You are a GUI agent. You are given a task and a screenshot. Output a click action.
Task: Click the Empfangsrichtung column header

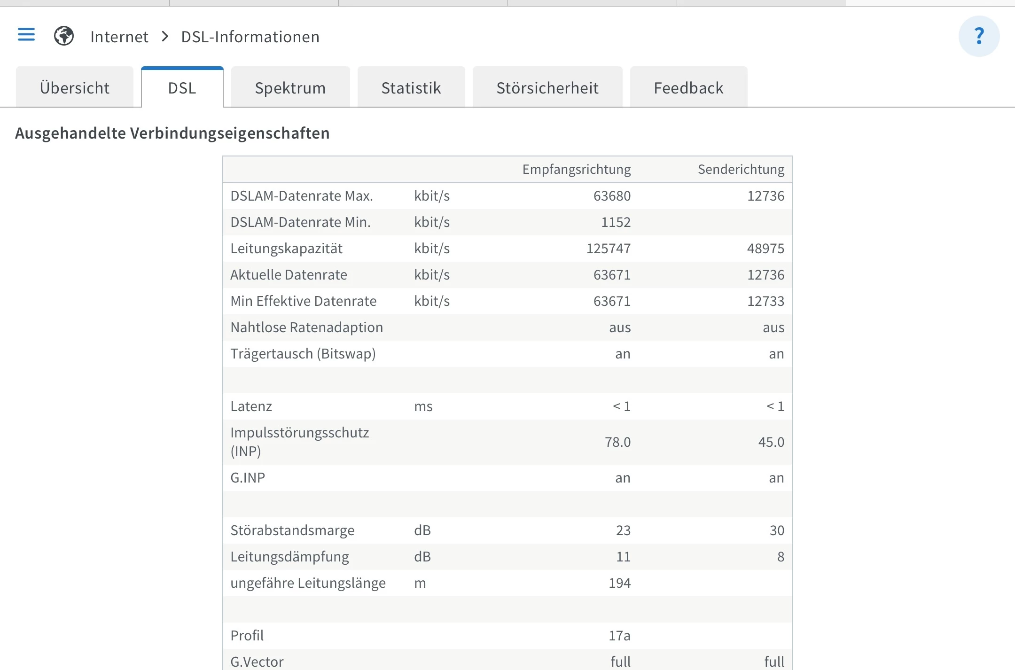tap(576, 169)
